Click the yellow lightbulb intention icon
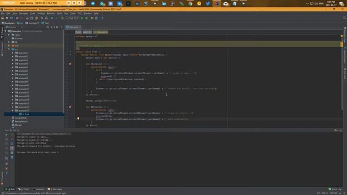 coord(78,119)
